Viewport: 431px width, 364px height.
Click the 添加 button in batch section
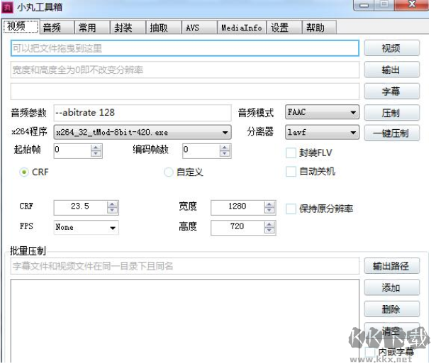pos(392,287)
